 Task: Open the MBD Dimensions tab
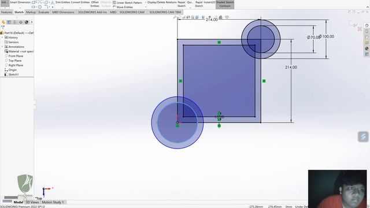pos(63,12)
